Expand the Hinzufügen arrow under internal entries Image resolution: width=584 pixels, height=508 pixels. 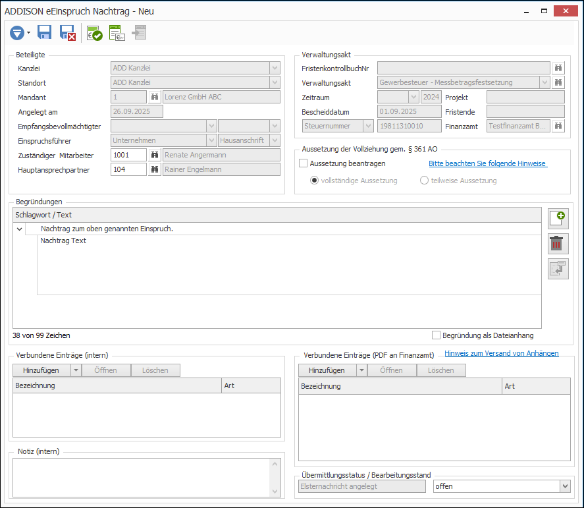coord(76,370)
